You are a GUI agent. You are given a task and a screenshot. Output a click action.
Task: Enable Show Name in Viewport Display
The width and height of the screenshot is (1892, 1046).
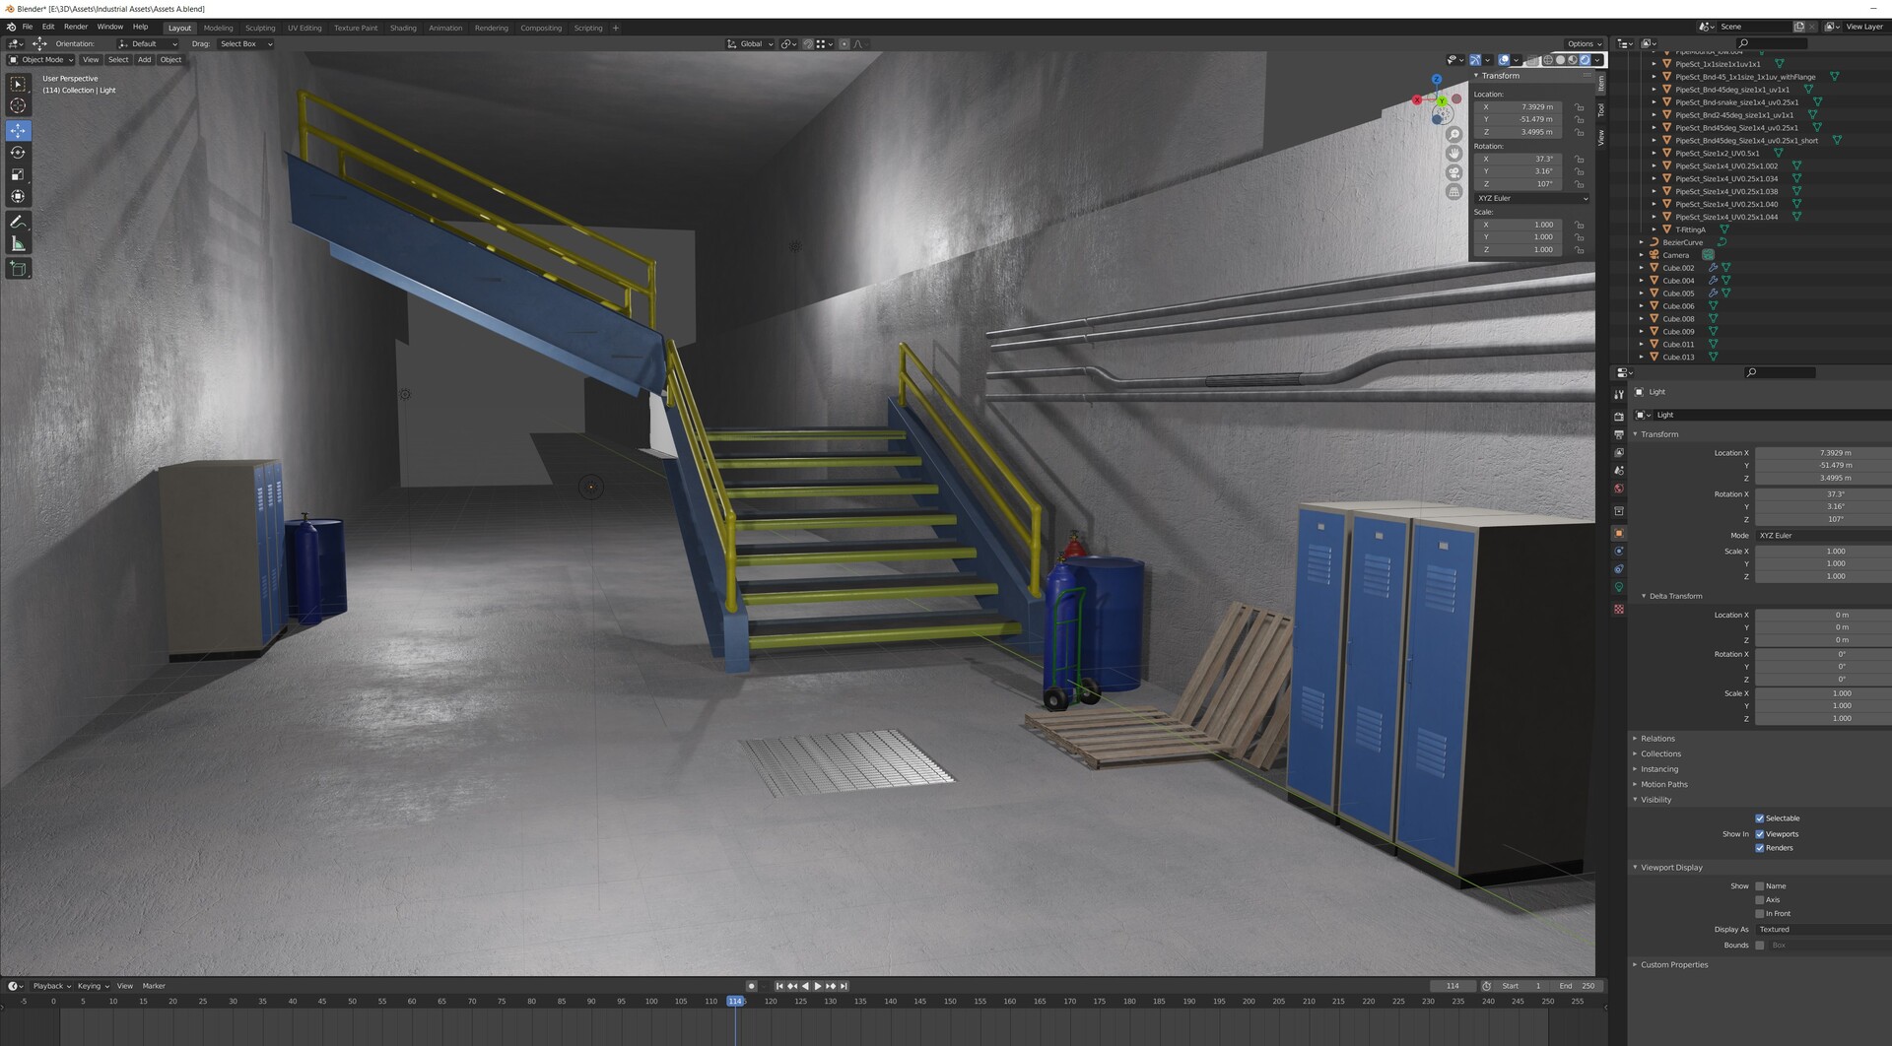point(1760,886)
